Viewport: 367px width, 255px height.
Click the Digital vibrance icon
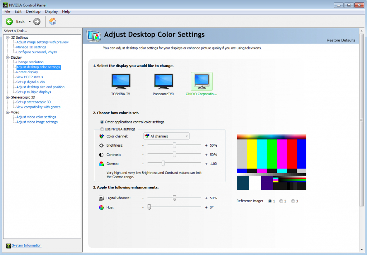point(101,198)
